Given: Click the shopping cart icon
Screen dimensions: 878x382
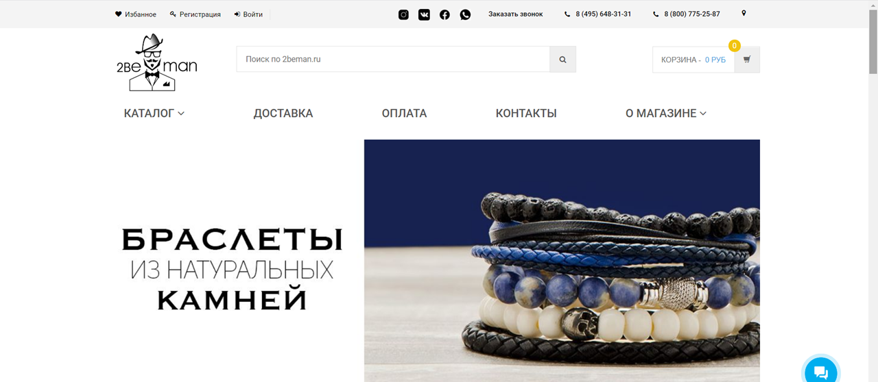Looking at the screenshot, I should point(747,60).
